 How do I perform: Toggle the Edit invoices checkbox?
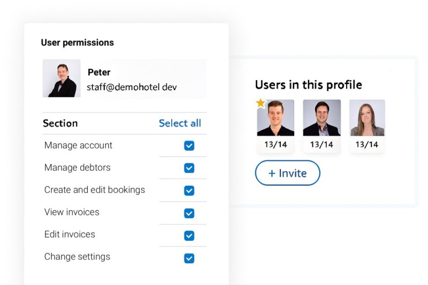pos(189,235)
